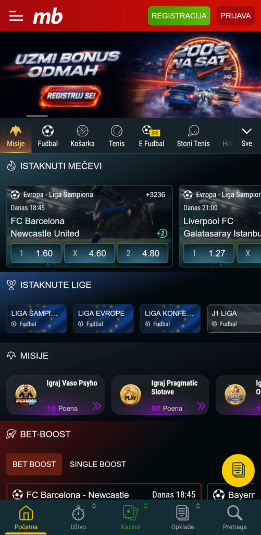
Task: Open Pretraga search in bottom bar
Action: pyautogui.click(x=235, y=518)
